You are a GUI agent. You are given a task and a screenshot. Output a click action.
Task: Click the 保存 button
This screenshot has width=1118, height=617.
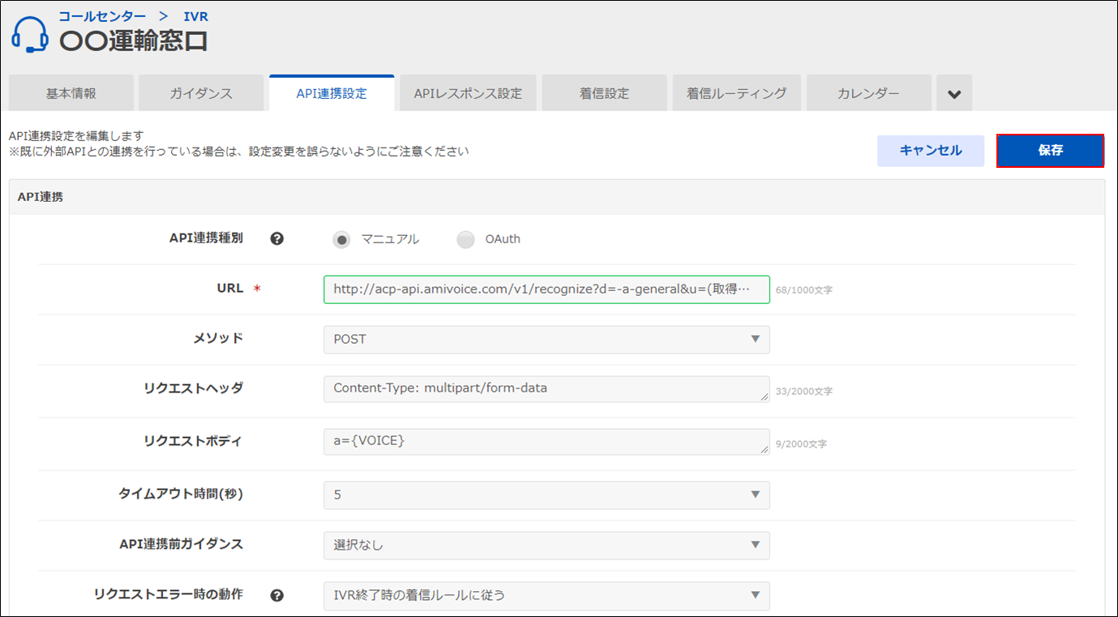pos(1050,151)
